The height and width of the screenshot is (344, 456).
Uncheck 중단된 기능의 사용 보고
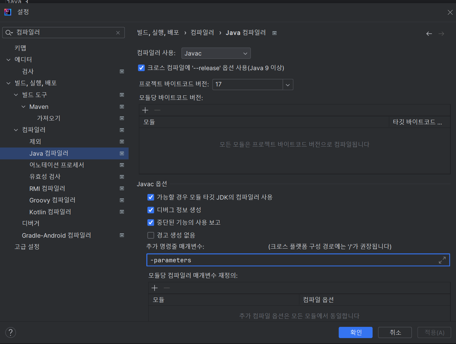click(x=151, y=222)
